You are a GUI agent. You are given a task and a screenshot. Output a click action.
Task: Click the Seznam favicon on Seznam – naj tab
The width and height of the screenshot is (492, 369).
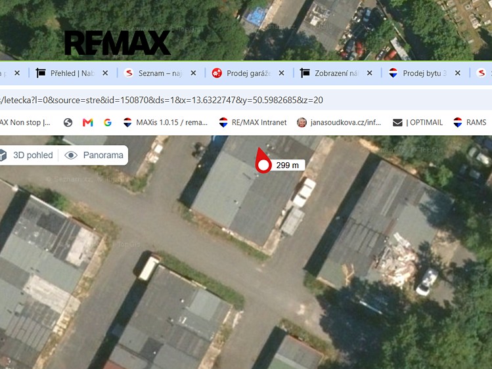(129, 73)
